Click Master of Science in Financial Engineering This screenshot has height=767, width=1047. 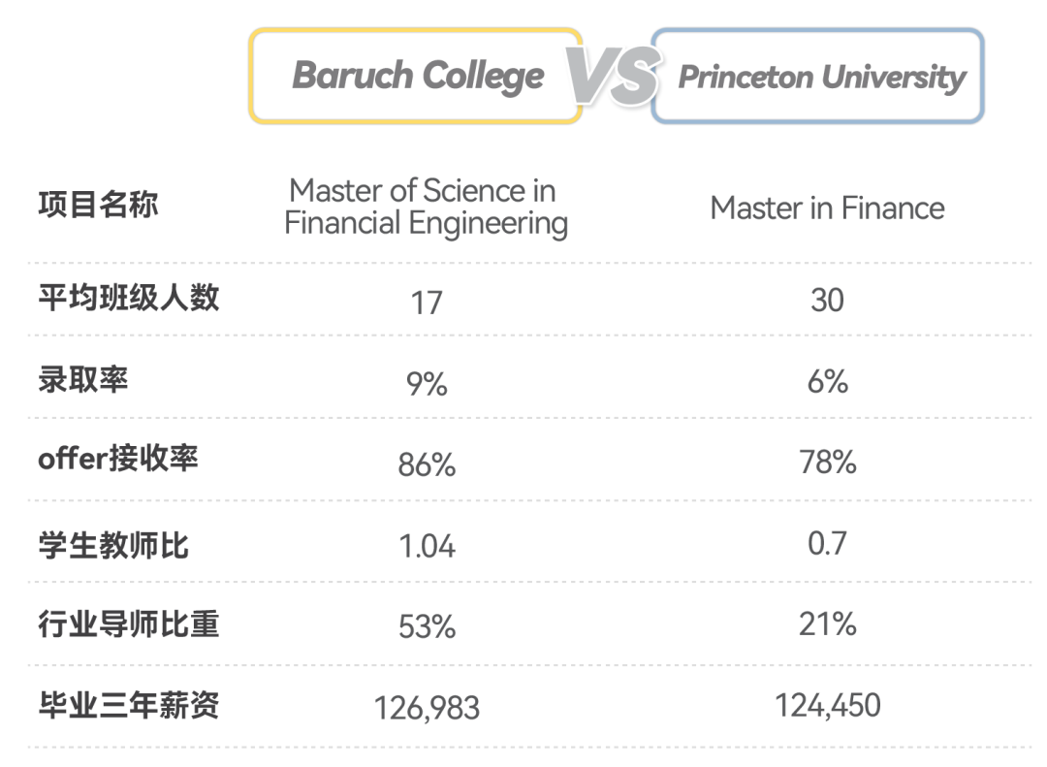[425, 207]
